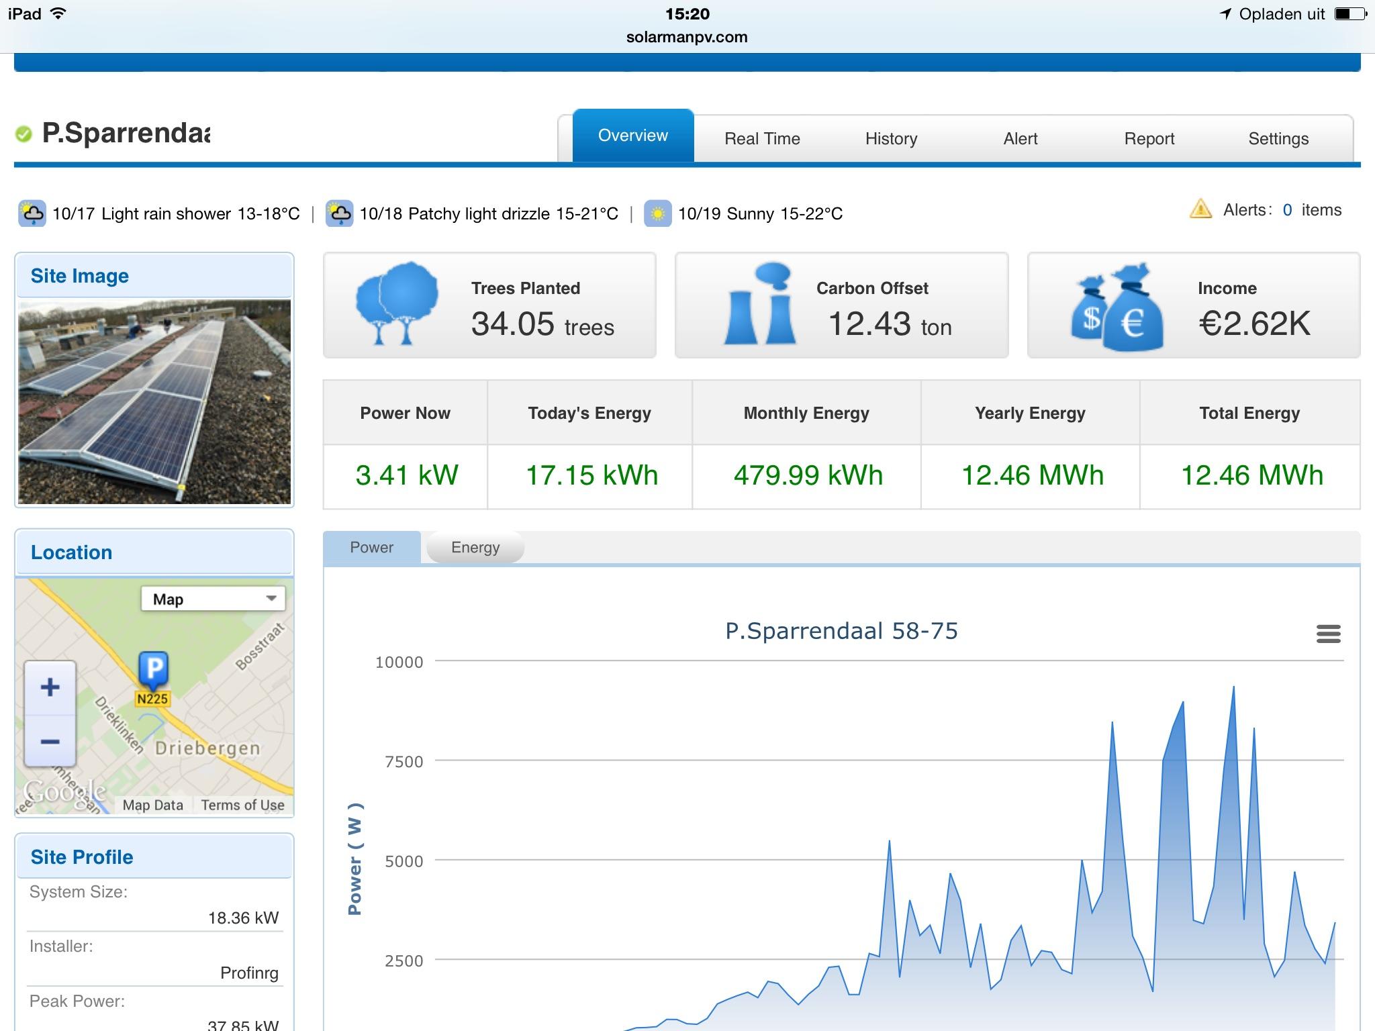Click the alerts count 0 link

(1287, 210)
